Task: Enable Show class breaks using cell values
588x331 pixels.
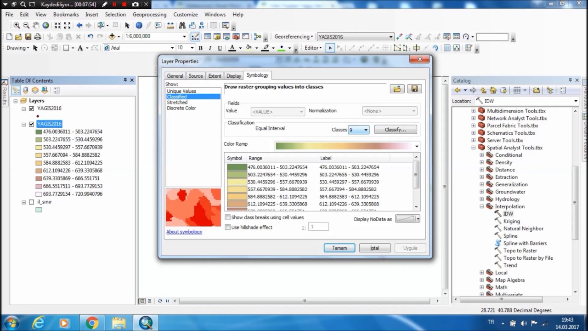Action: pos(228,217)
